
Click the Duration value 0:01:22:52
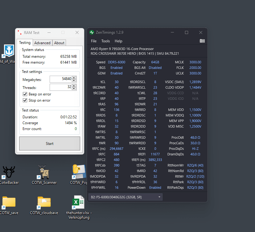(x=68, y=117)
